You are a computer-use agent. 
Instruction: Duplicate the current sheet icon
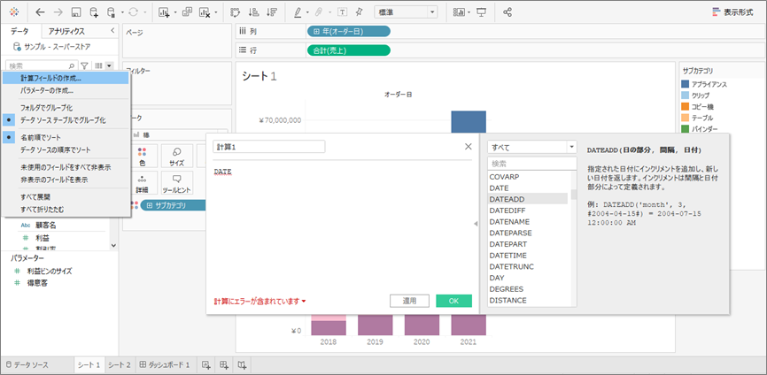186,12
